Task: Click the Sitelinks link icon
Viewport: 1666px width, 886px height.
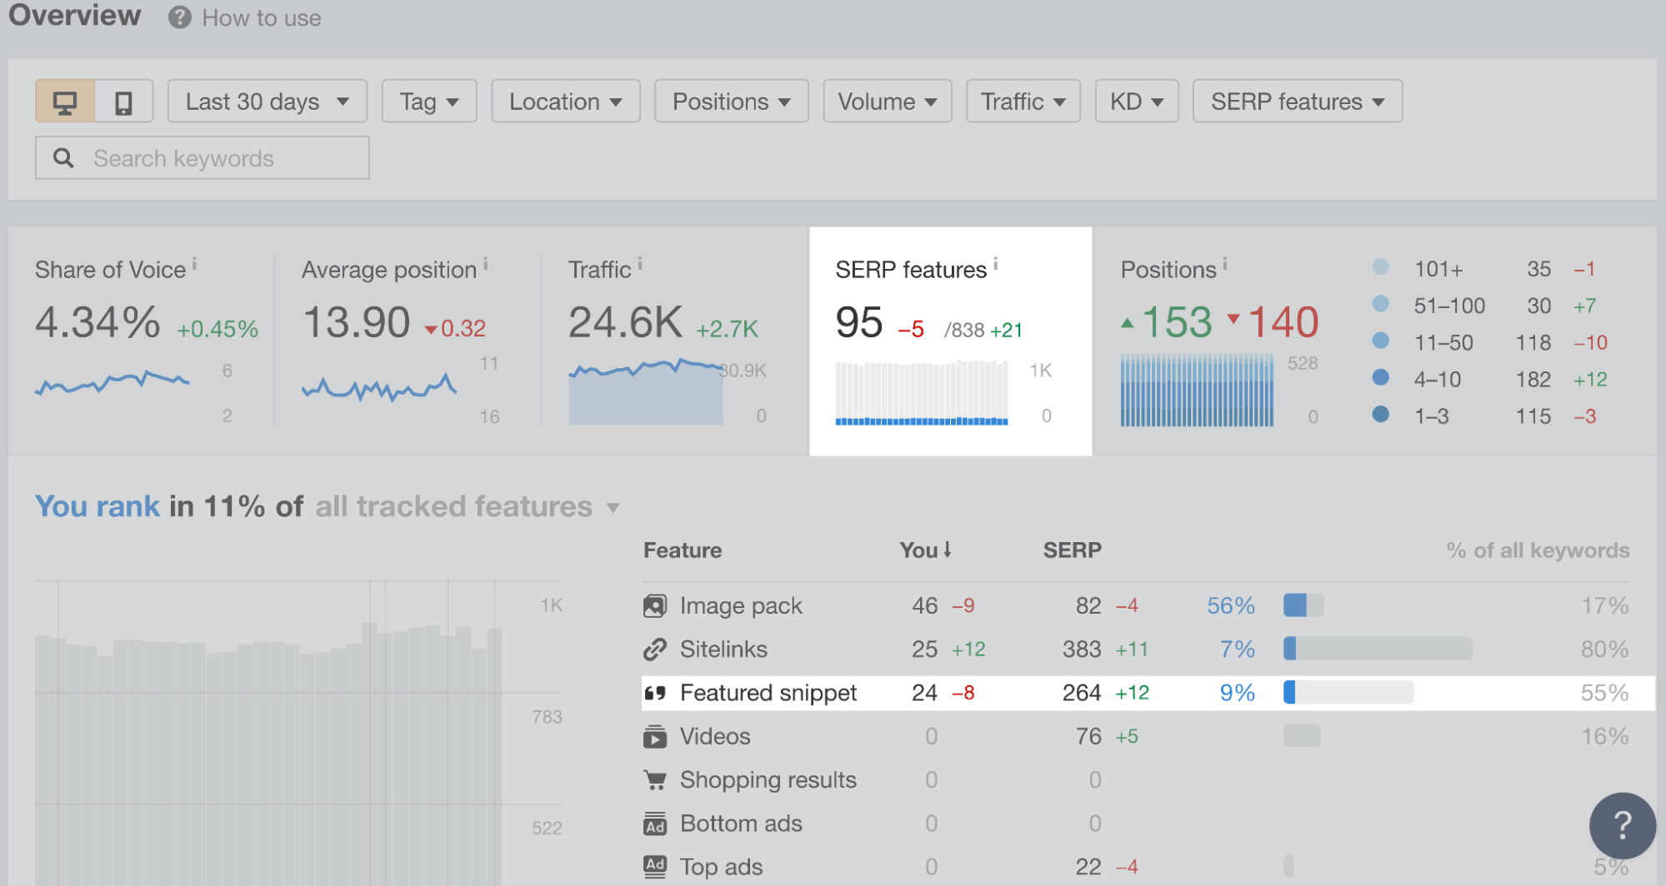Action: [655, 649]
